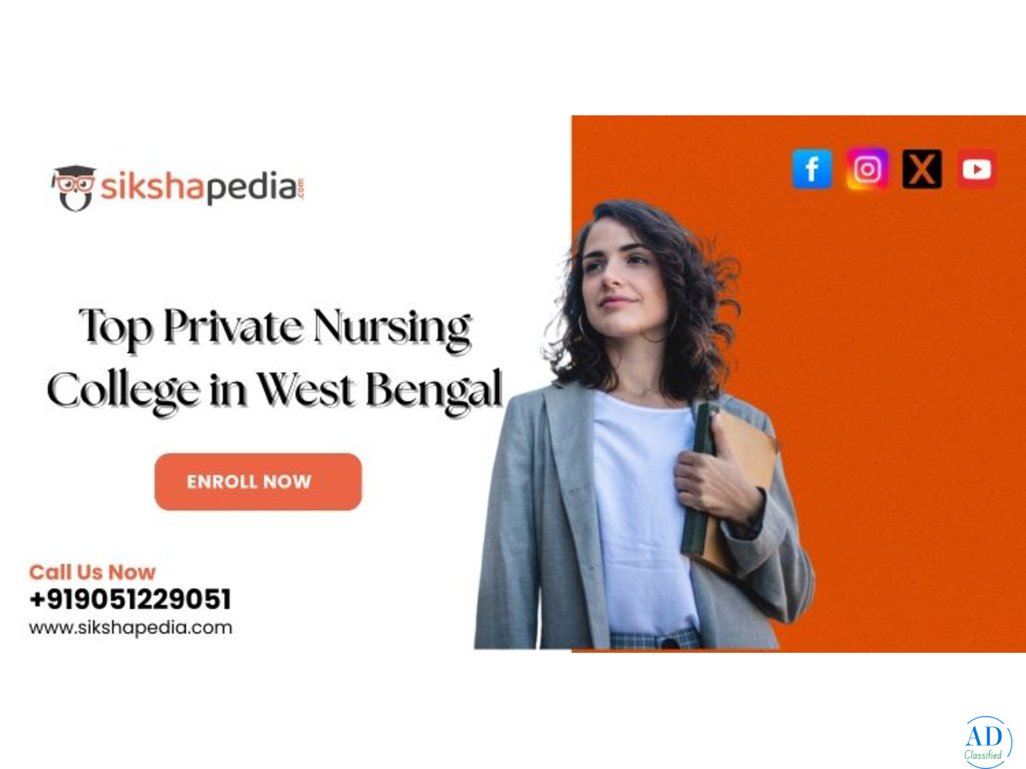The height and width of the screenshot is (769, 1026).
Task: Click the woman's face in the photo
Action: tap(622, 270)
